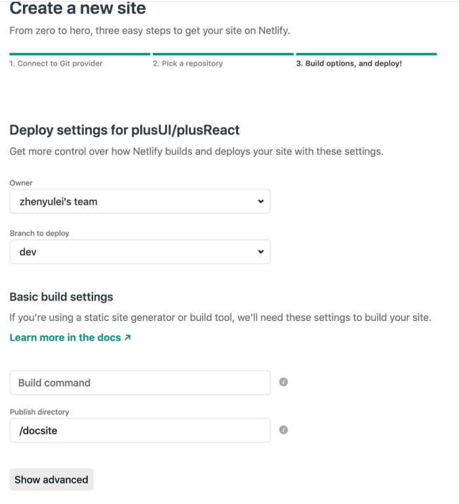
Task: Click the info icon beside Build command
Action: (x=284, y=383)
